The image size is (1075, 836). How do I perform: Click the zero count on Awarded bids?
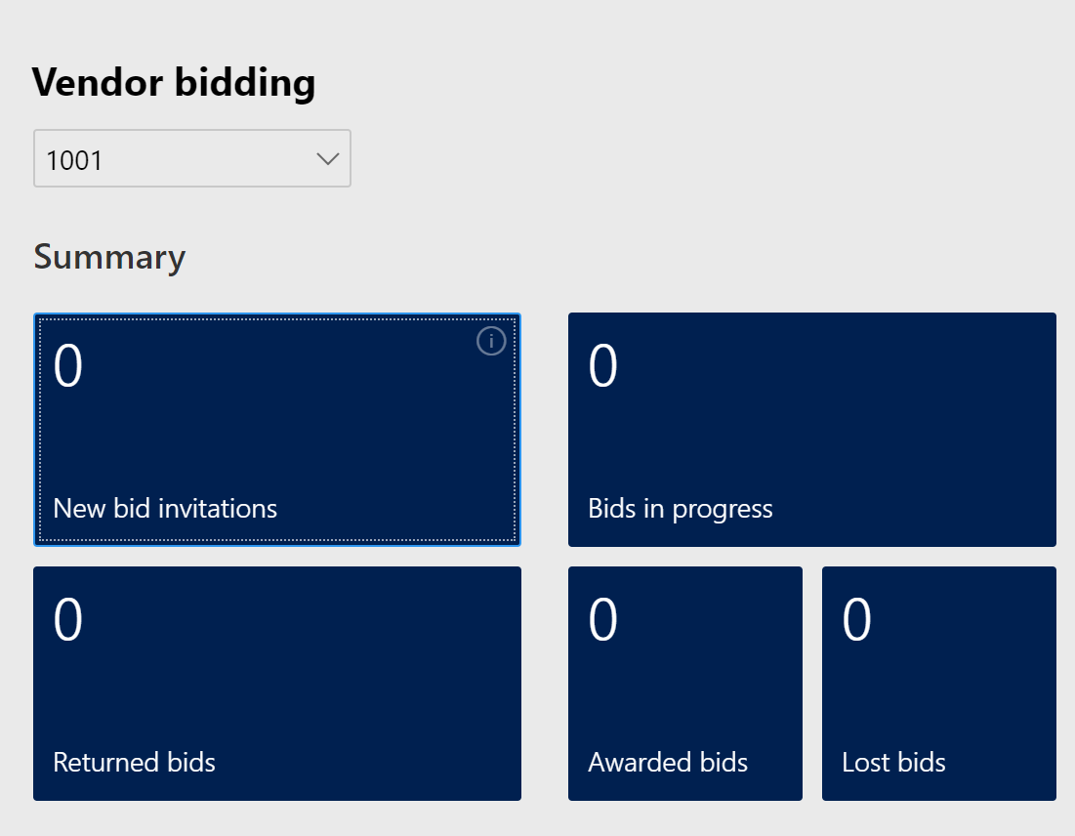[603, 621]
